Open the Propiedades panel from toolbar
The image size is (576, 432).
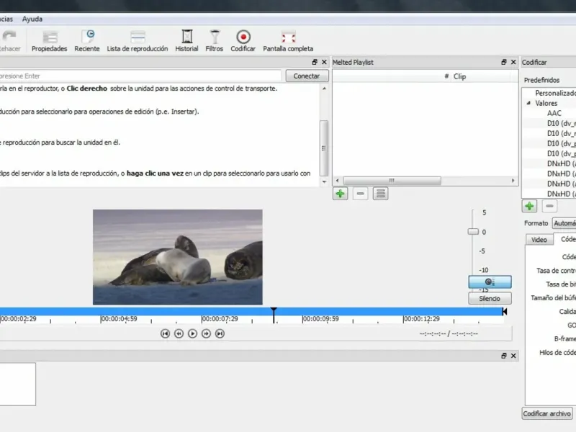click(49, 40)
